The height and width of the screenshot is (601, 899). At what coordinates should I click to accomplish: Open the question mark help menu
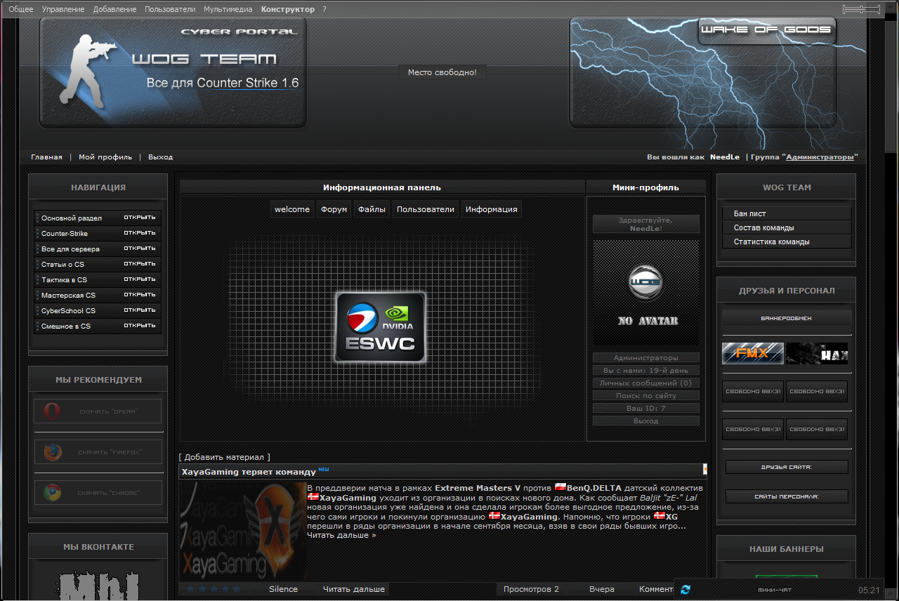(x=324, y=9)
